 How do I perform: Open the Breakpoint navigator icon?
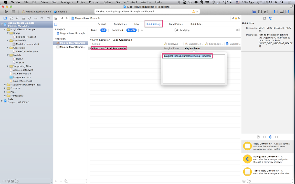[x=42, y=18]
